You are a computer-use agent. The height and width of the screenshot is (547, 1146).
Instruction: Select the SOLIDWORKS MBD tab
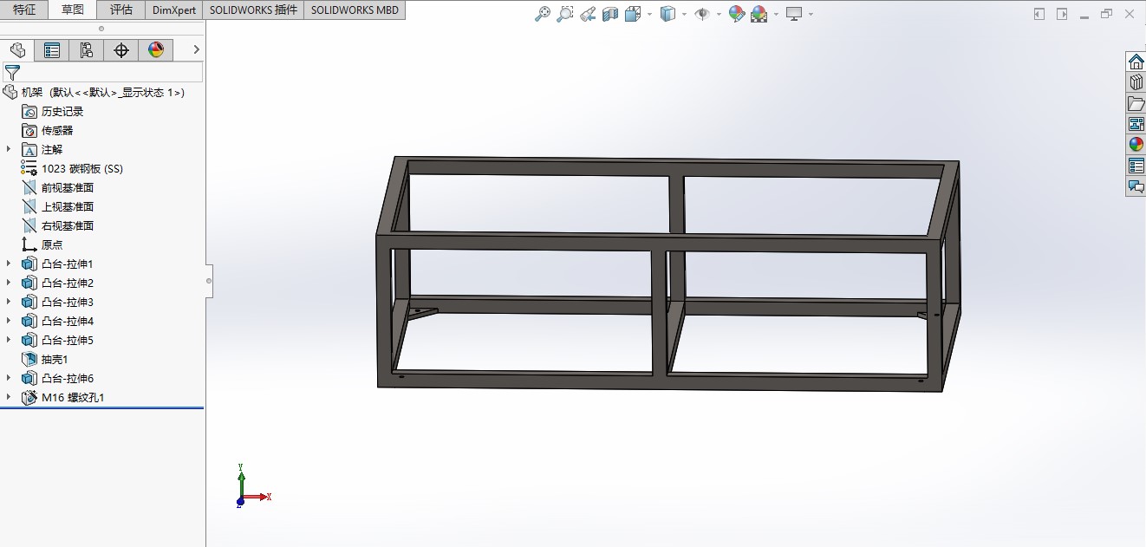click(355, 10)
